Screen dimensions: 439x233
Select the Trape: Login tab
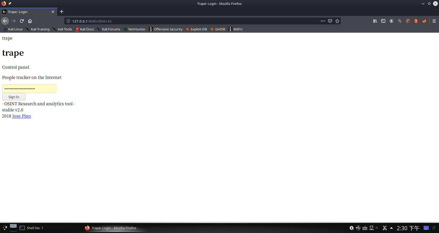tap(29, 12)
